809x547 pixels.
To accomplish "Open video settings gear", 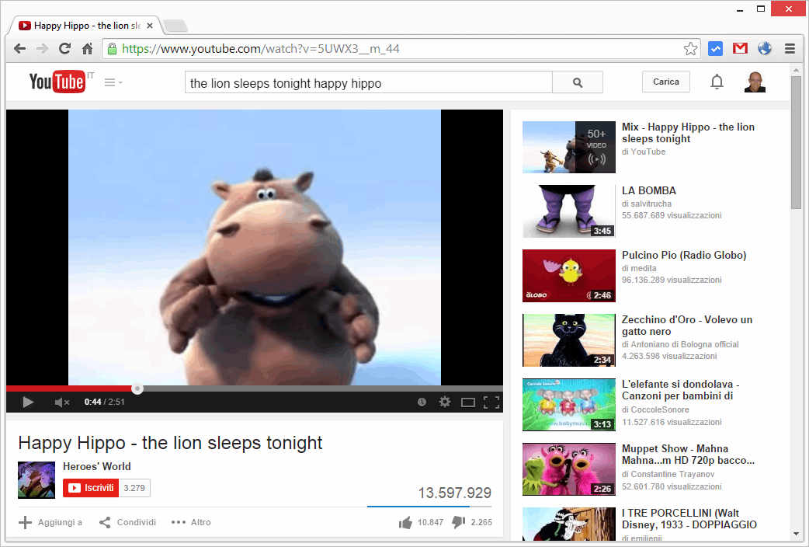I will click(x=445, y=402).
